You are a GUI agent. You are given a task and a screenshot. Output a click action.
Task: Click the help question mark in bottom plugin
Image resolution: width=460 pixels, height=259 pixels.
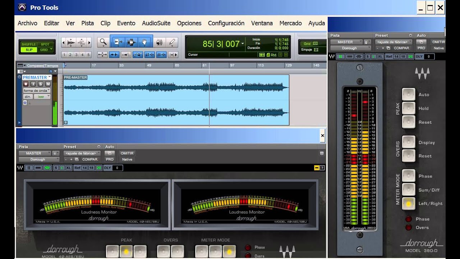(x=322, y=168)
